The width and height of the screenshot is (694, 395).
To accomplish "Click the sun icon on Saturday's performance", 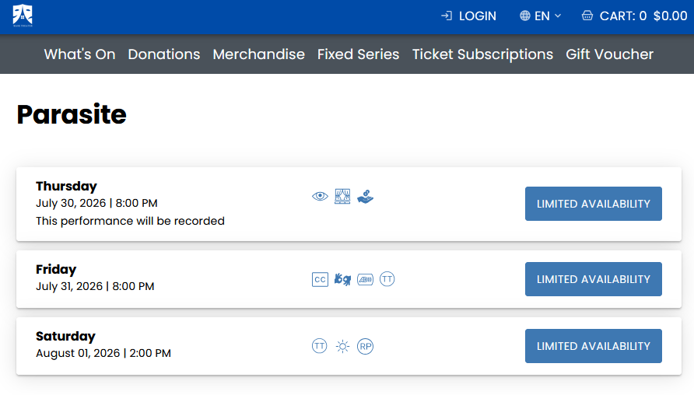I will coord(342,346).
